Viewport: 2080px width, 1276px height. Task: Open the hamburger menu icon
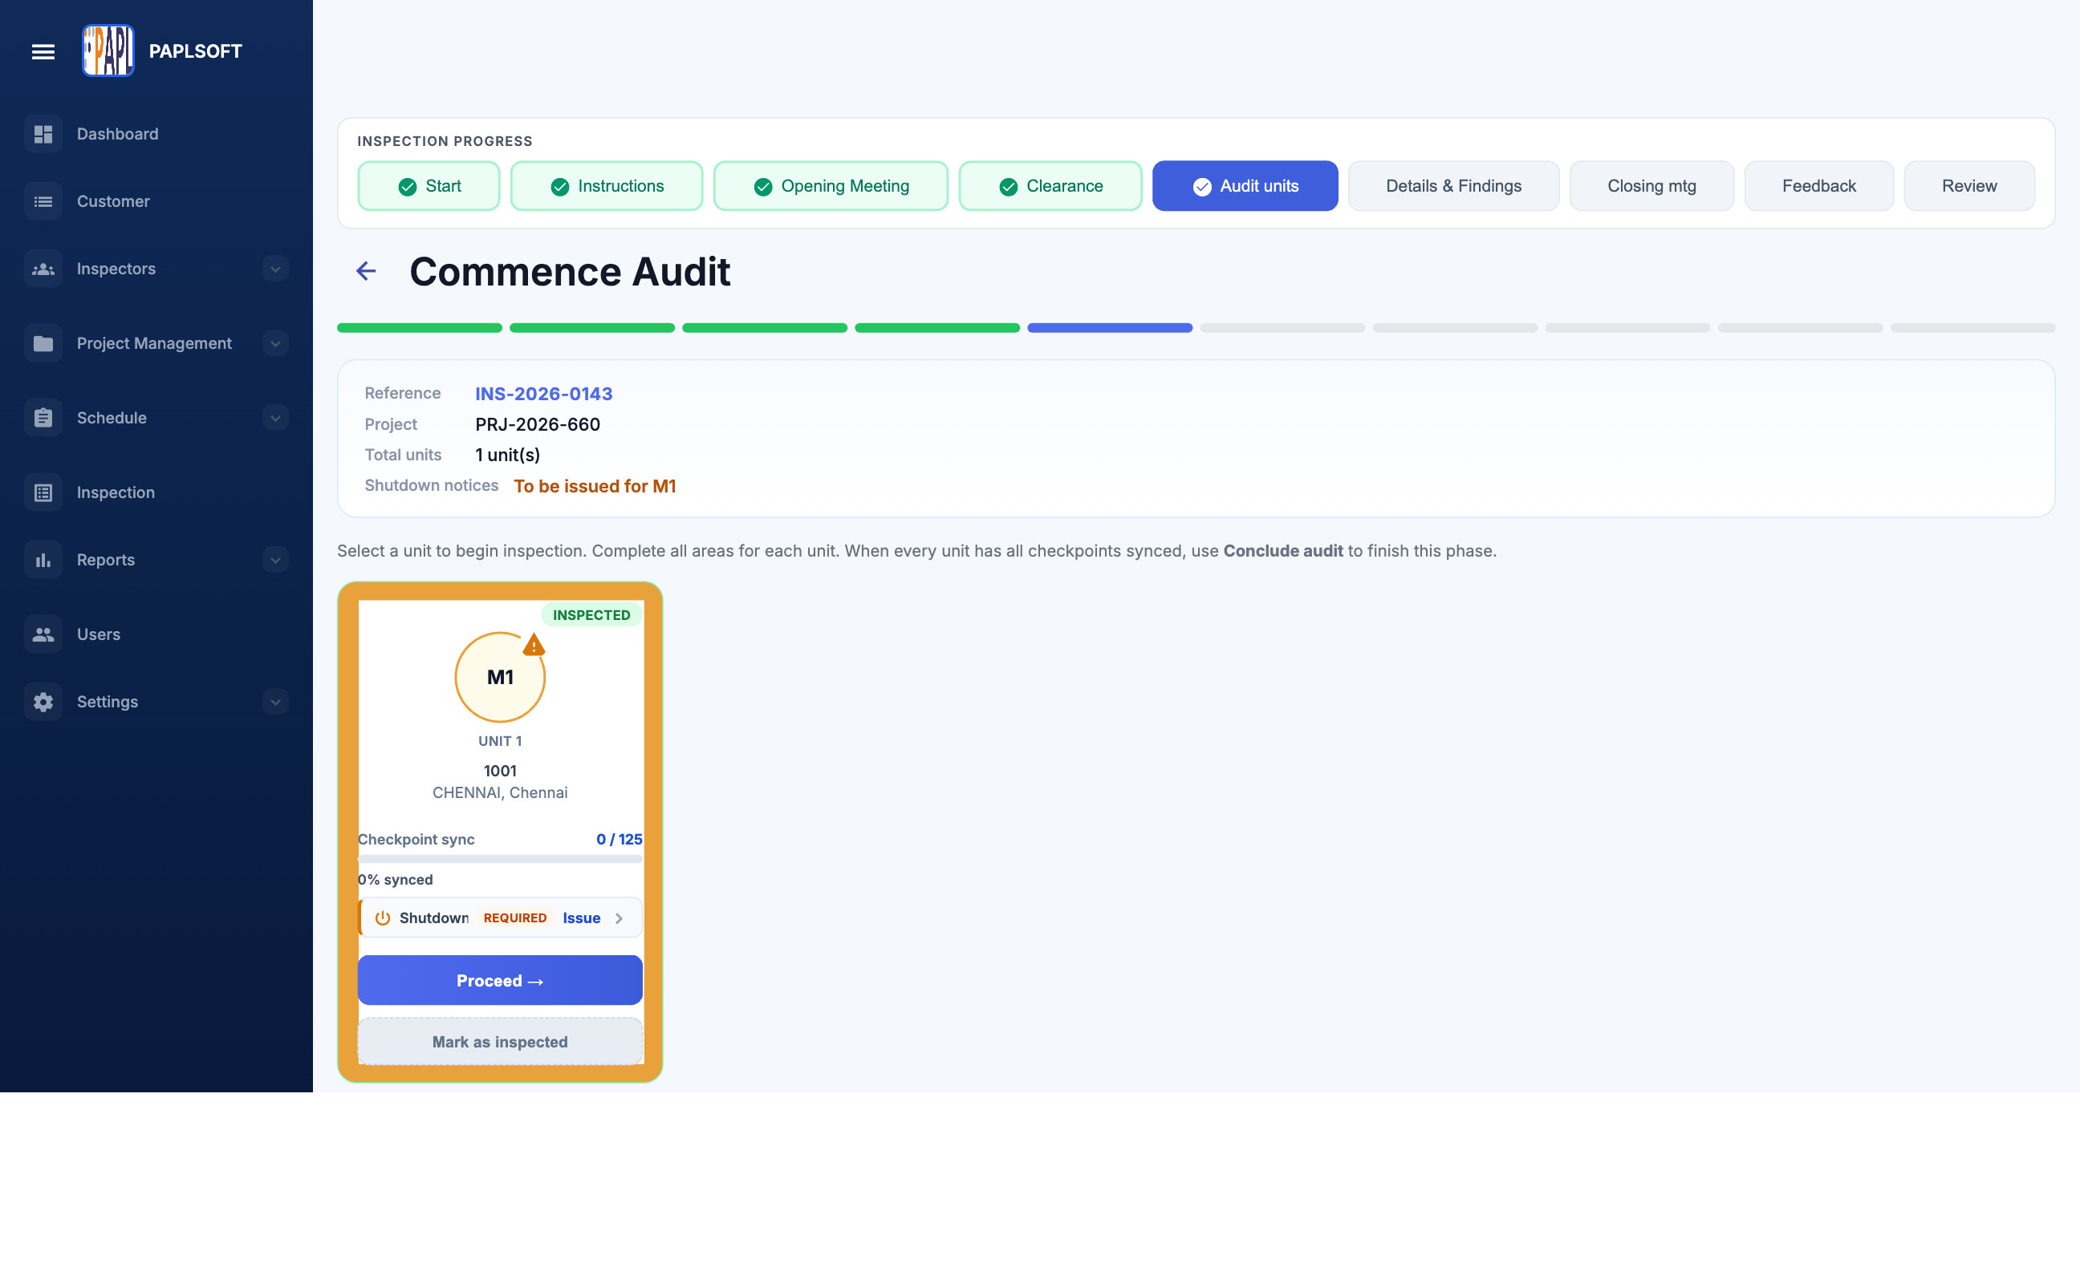(x=43, y=51)
